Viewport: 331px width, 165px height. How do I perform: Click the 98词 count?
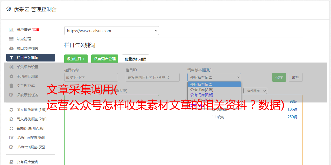pos(293,101)
